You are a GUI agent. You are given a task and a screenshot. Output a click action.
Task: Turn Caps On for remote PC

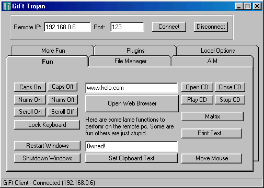[30, 87]
